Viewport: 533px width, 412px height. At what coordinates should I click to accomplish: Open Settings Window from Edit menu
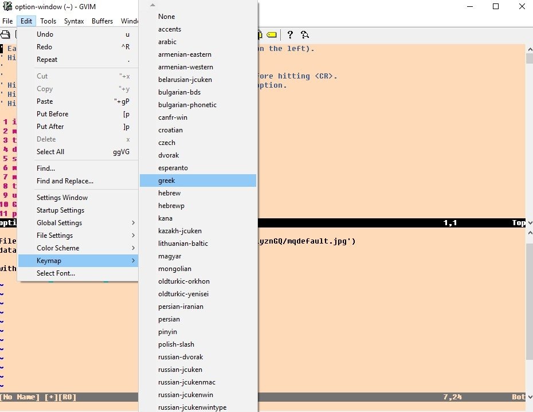click(78, 198)
